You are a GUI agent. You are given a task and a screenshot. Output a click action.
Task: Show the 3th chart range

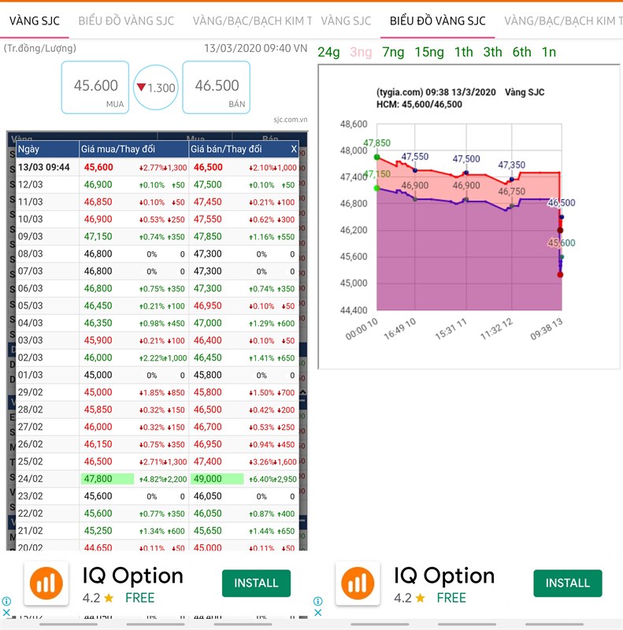pyautogui.click(x=493, y=52)
